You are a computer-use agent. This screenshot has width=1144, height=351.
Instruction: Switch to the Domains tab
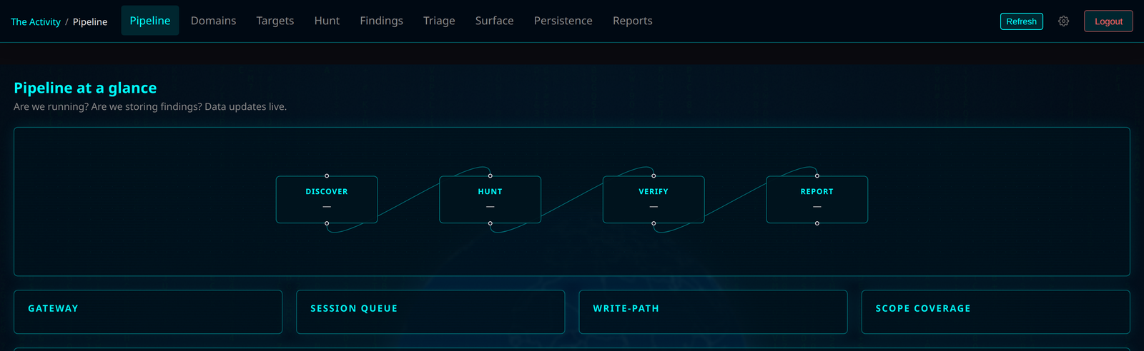[x=213, y=21]
